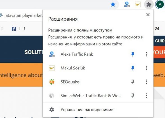Open Makul Sözlük toolbar extension icon

(138, 4)
